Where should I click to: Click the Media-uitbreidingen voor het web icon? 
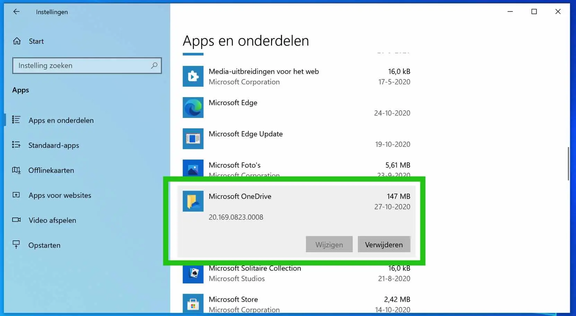[193, 76]
